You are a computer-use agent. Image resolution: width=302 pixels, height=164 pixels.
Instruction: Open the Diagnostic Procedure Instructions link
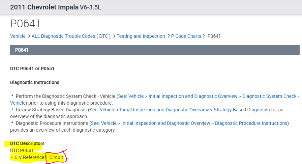click(189, 123)
